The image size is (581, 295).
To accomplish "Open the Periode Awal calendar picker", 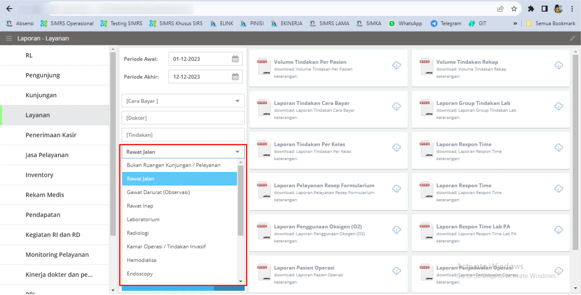I will click(235, 59).
